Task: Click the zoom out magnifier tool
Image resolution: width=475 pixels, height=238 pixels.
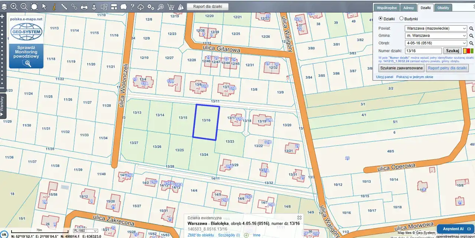Action: tap(24, 7)
